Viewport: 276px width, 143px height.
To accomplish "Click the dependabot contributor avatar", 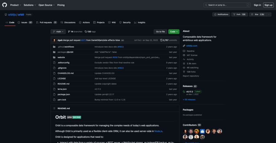I will [x=202, y=131].
